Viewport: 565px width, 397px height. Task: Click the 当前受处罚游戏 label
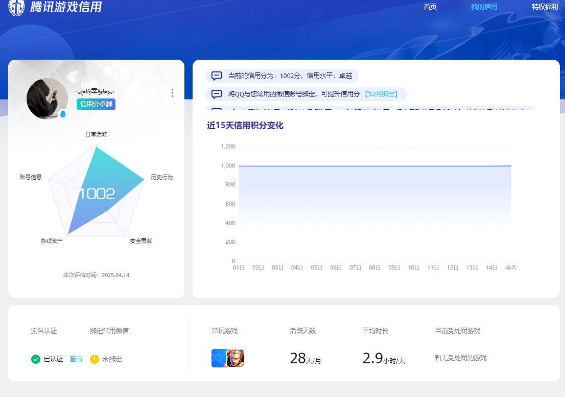tap(458, 331)
